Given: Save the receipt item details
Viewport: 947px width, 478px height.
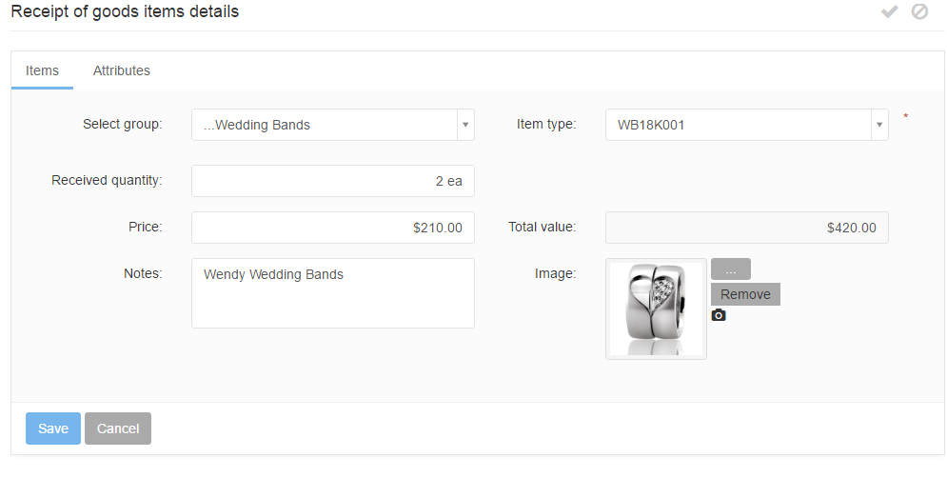Looking at the screenshot, I should pos(53,428).
